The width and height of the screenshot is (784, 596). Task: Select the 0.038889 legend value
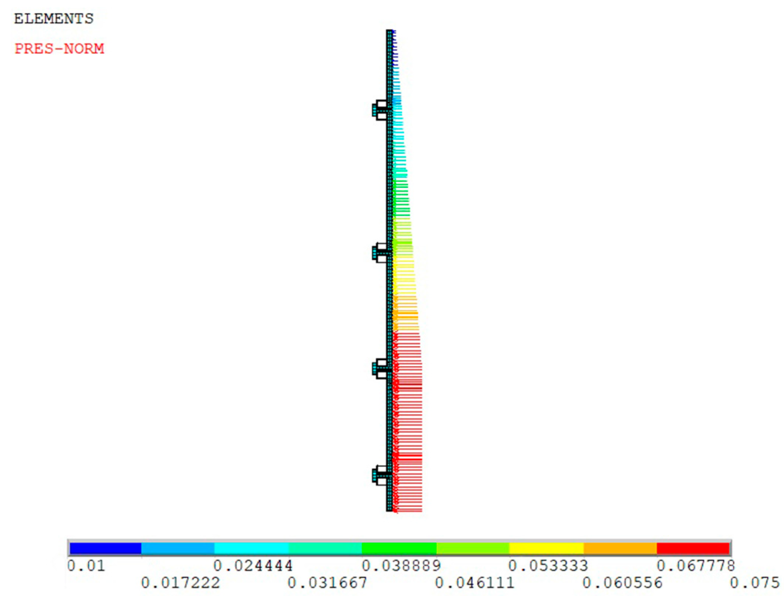coord(401,566)
